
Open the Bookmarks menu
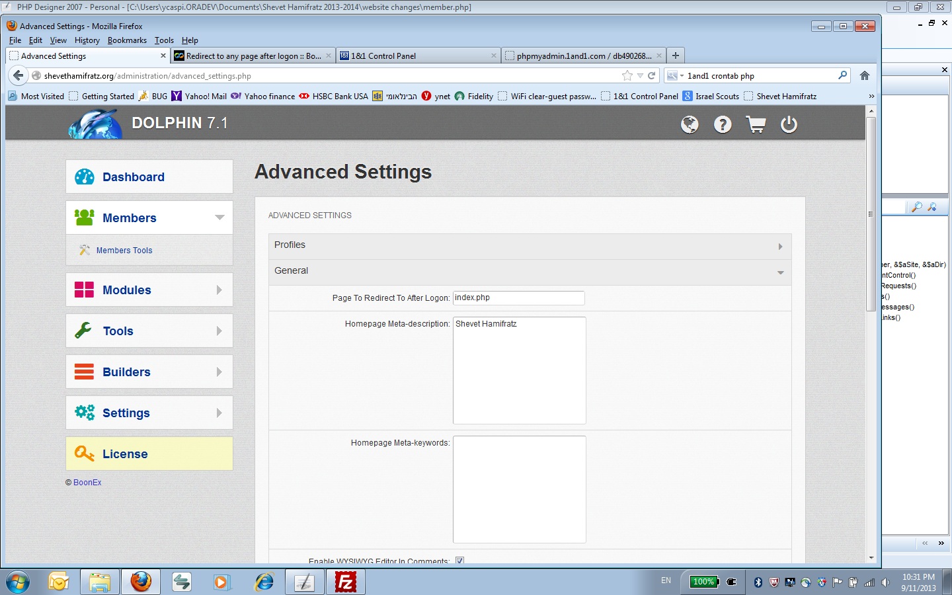tap(127, 40)
